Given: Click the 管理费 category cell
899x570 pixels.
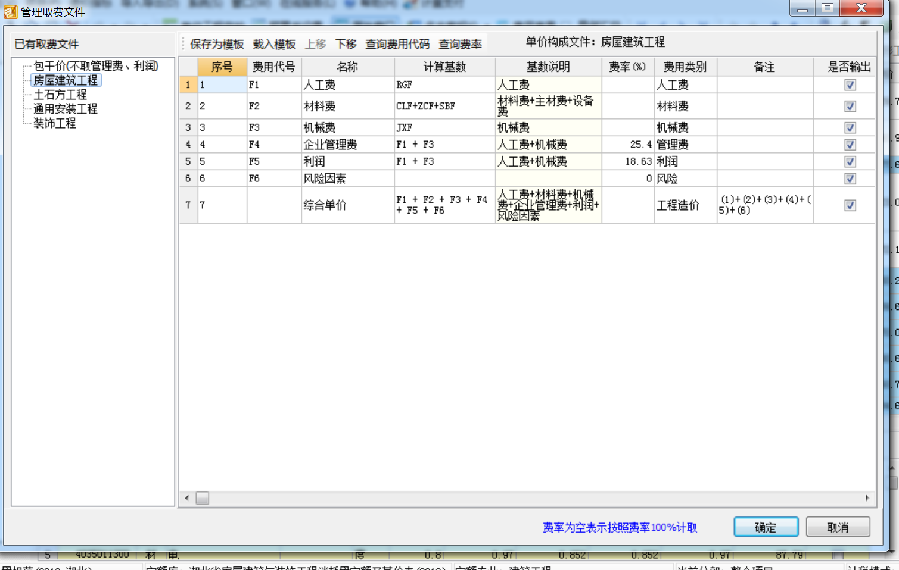Looking at the screenshot, I should pos(686,145).
